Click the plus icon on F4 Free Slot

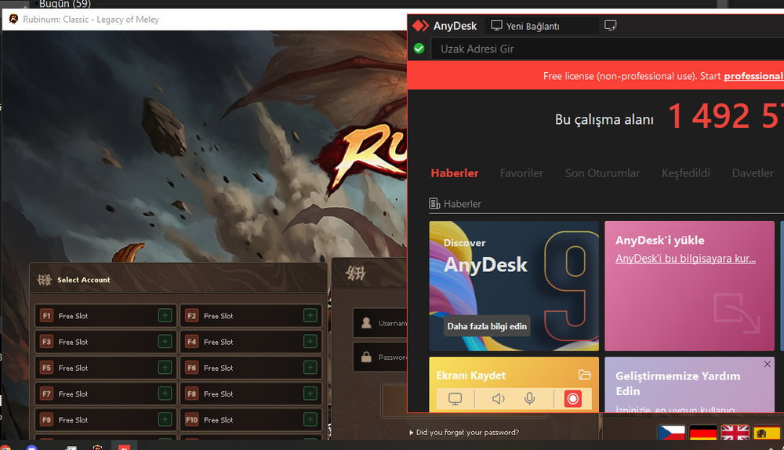pyautogui.click(x=310, y=342)
